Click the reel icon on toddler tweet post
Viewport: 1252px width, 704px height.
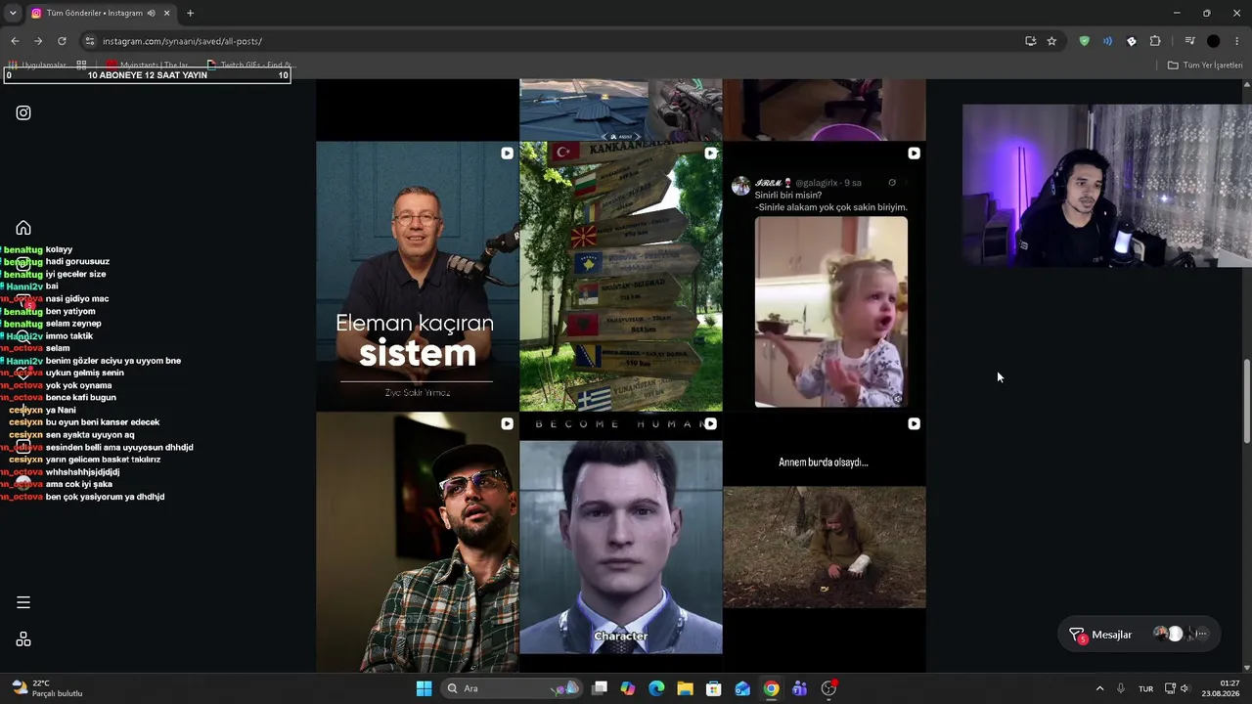pos(914,154)
